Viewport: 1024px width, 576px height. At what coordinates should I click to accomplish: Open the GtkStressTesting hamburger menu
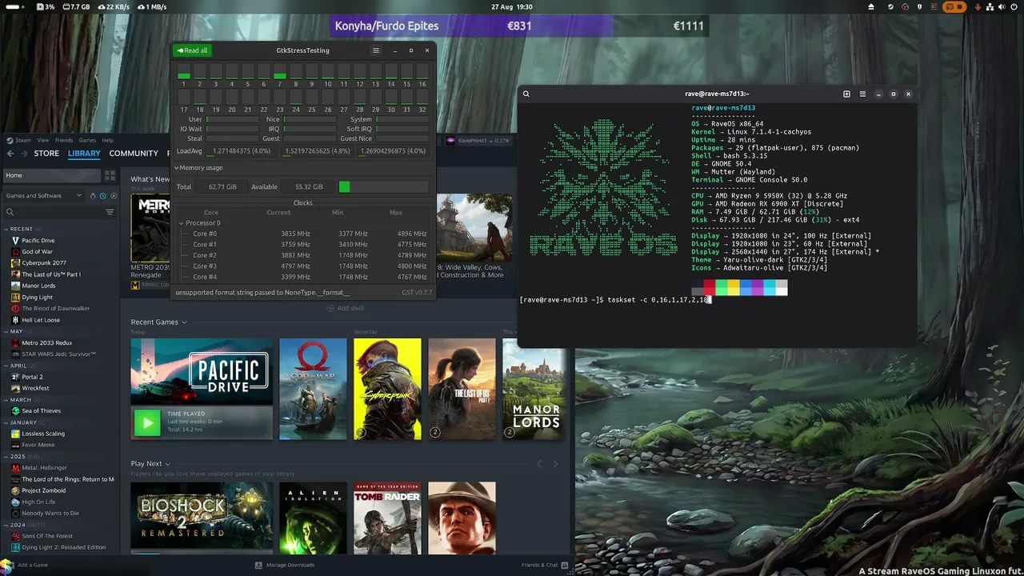(x=376, y=50)
